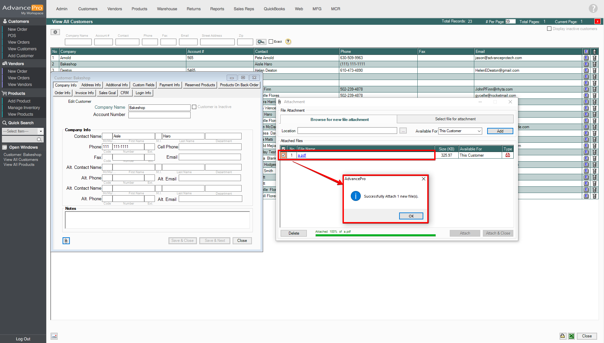The image size is (604, 343).
Task: Click trash icon for Bakeshop row
Action: click(x=594, y=64)
